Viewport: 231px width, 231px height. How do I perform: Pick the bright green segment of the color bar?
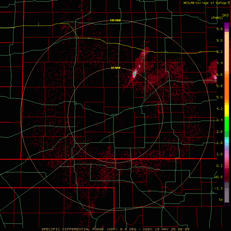(x=227, y=124)
